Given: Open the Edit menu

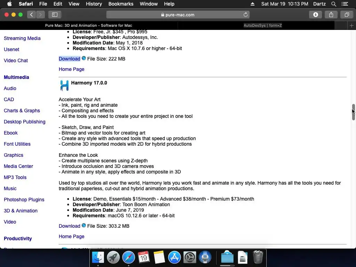Looking at the screenshot, I should pyautogui.click(x=58, y=4).
